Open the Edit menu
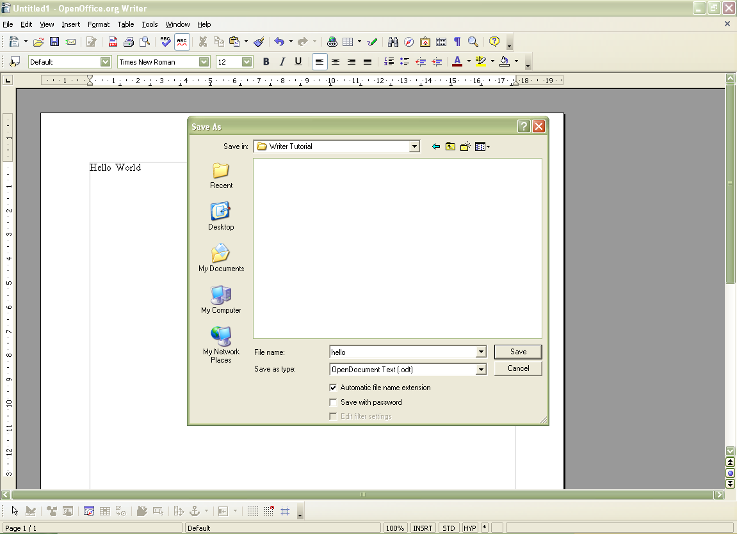The image size is (737, 534). coord(26,24)
